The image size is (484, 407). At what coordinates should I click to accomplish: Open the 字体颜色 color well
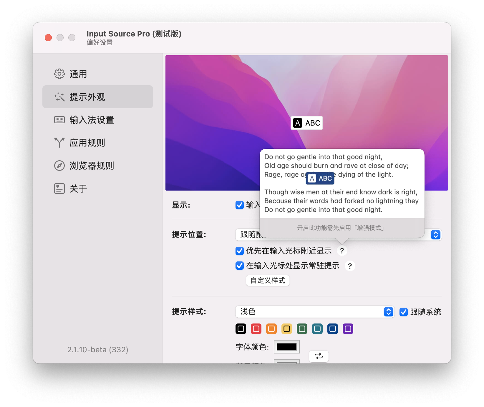tap(286, 347)
